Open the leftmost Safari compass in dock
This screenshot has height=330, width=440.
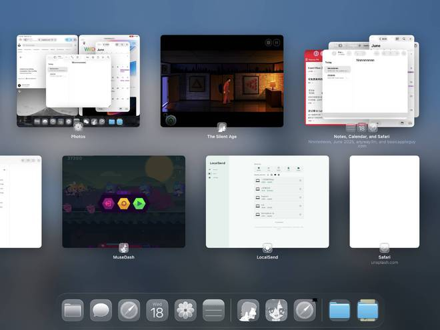[129, 310]
